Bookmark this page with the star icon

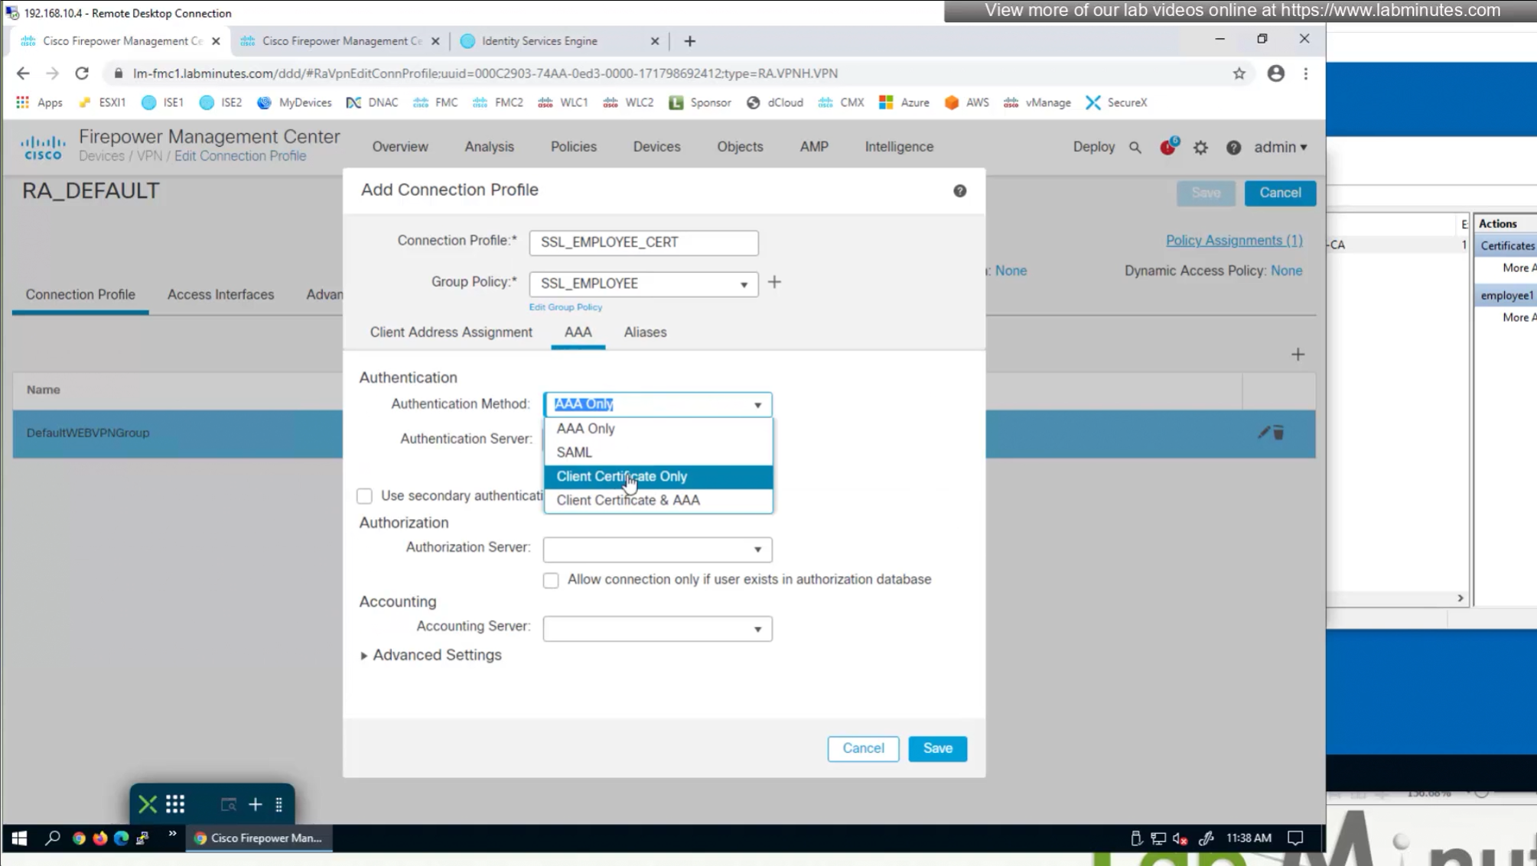pos(1239,73)
